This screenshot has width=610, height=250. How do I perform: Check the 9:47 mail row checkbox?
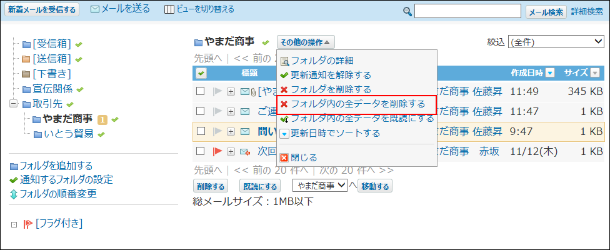coord(201,131)
